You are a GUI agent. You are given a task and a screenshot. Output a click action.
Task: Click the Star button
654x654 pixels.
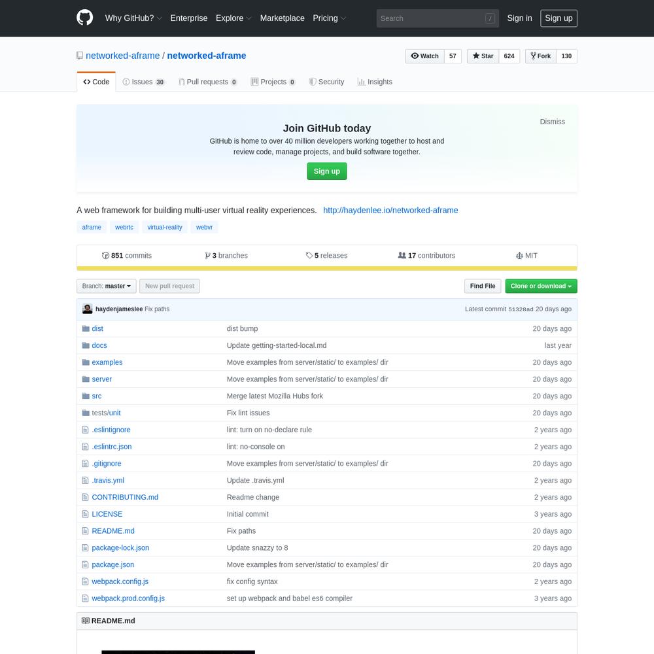click(483, 56)
